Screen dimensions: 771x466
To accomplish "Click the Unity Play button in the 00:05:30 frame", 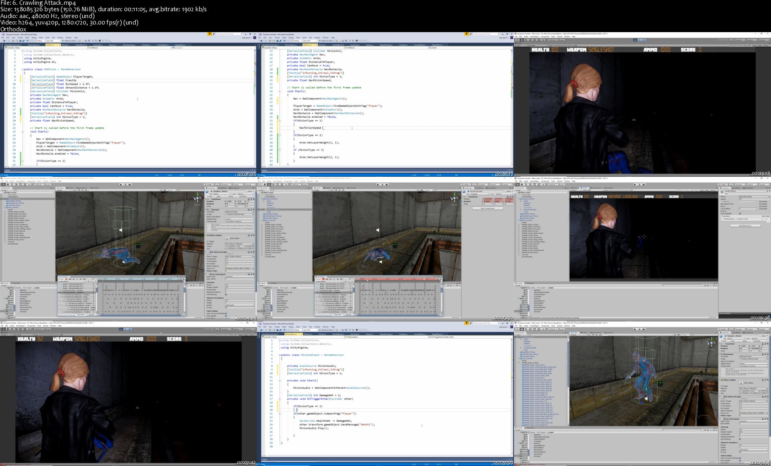I will click(x=378, y=185).
